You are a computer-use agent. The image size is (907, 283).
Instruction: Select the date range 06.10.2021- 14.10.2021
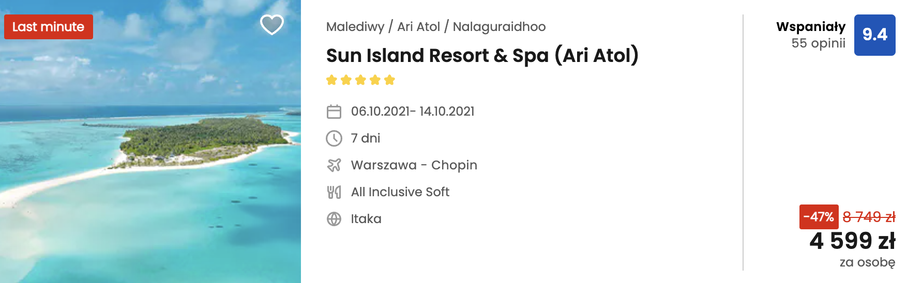pos(413,112)
